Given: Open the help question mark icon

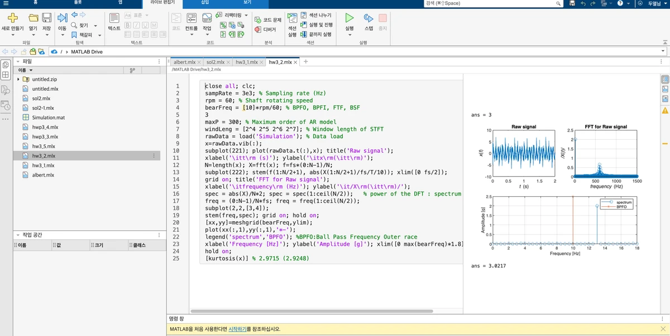Looking at the screenshot, I should [x=621, y=3].
